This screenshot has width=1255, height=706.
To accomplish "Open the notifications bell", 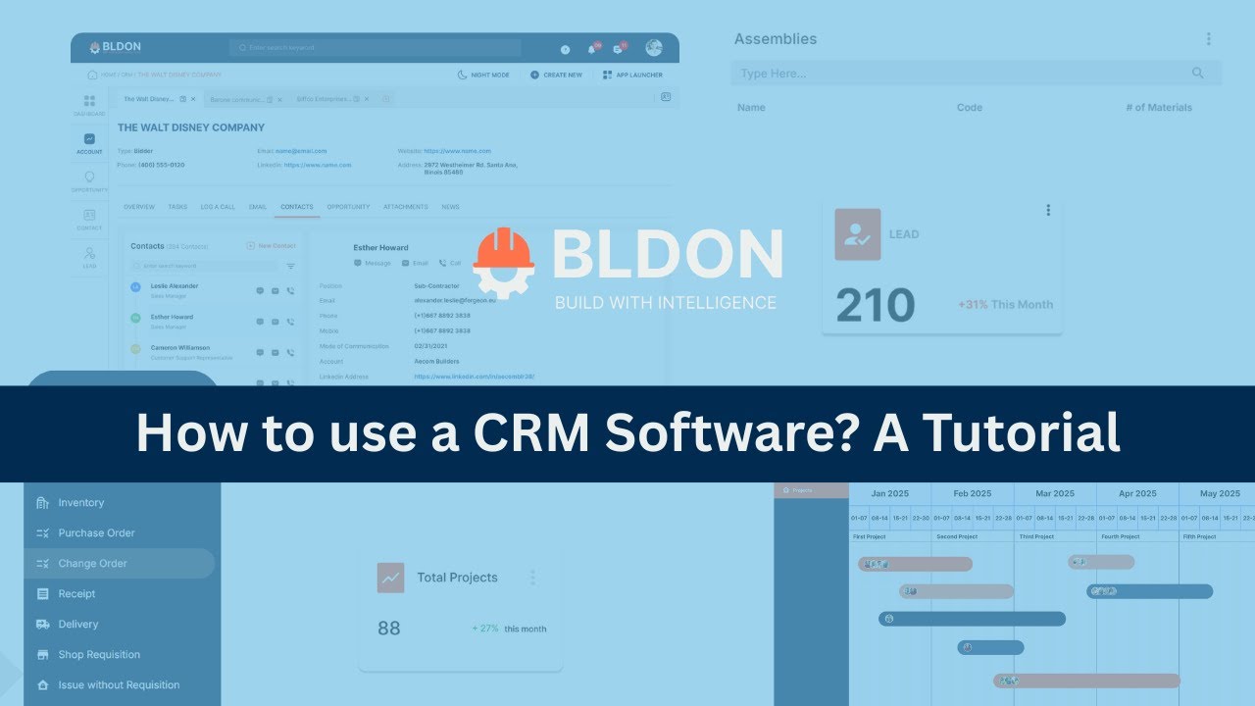I will (592, 48).
